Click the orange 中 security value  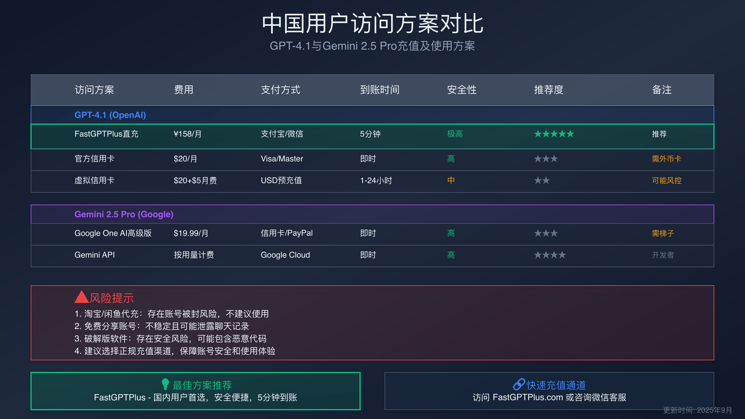(x=451, y=181)
